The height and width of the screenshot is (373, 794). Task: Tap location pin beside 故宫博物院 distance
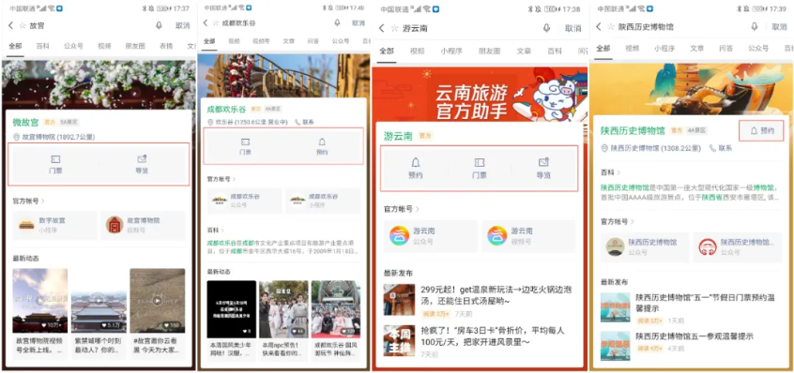pos(16,137)
